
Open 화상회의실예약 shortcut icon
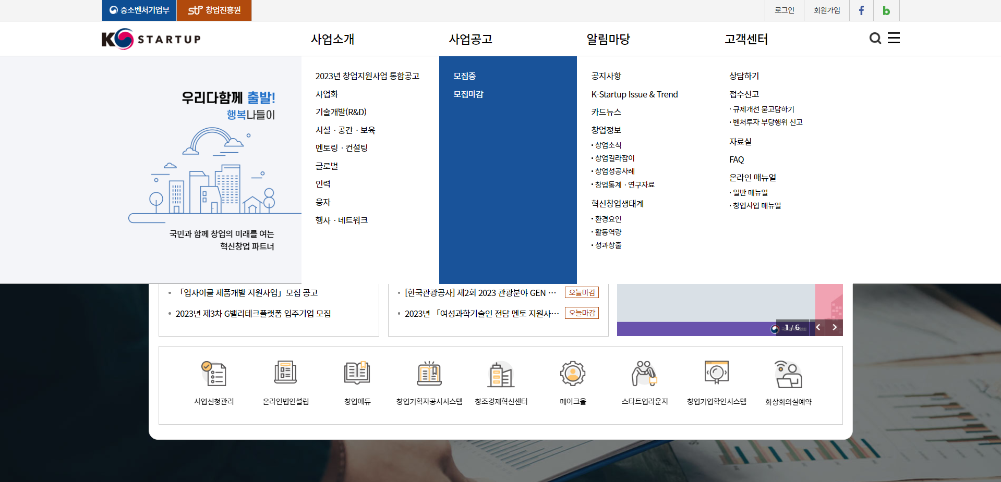point(788,374)
